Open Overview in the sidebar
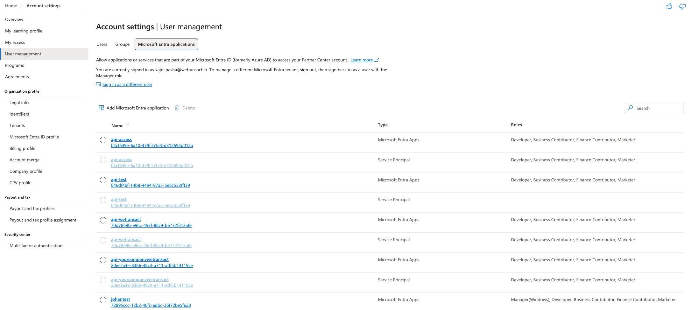Viewport: 691px width, 310px height. 14,19
